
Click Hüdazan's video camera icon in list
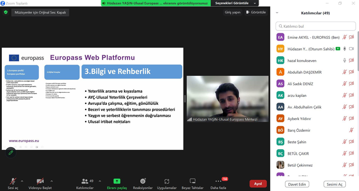point(351,49)
